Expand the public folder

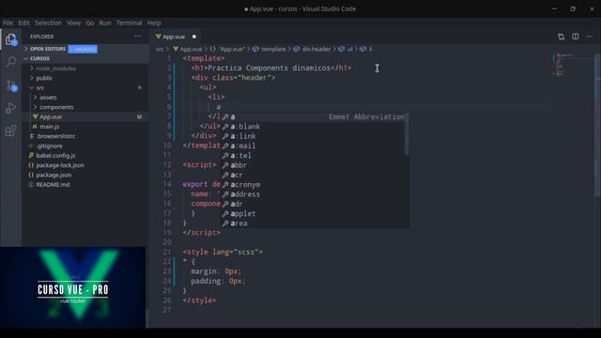[x=44, y=78]
